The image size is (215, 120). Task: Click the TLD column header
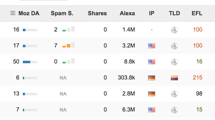[x=174, y=13]
